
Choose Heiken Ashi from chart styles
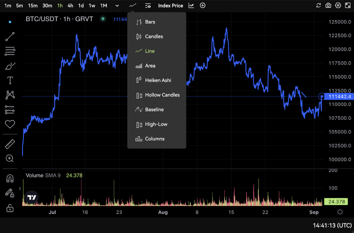coord(158,80)
